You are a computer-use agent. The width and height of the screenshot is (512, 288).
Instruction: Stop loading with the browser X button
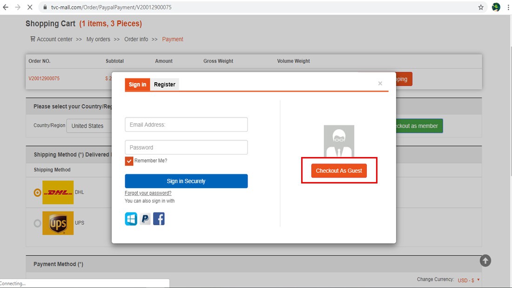29,7
